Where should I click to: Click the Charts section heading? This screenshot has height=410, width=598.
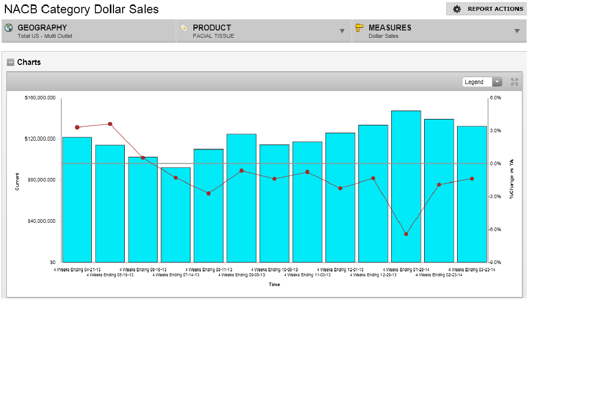(x=29, y=62)
